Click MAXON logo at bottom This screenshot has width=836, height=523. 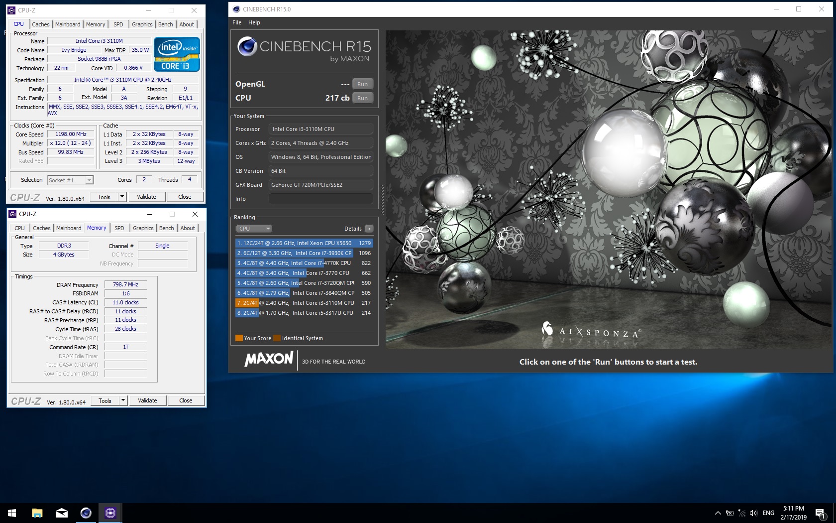click(269, 359)
